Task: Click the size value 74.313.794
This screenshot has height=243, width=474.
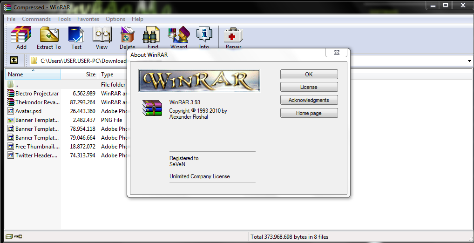Action: (x=82, y=155)
